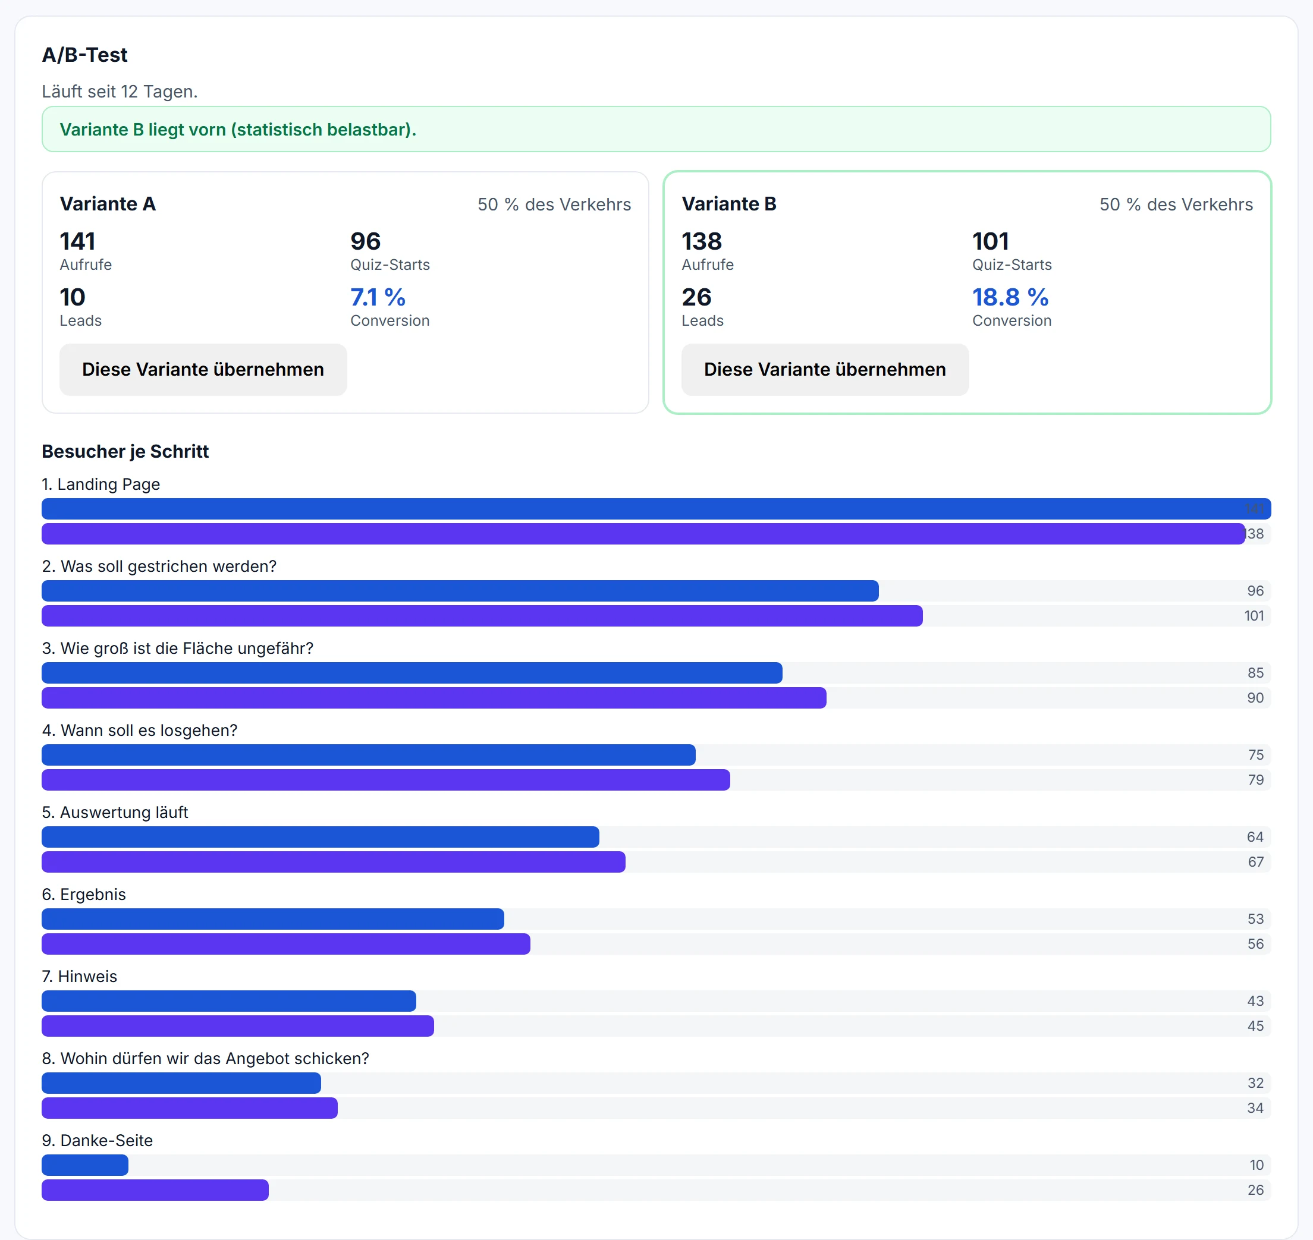
Task: Click the blue Landing Page bar
Action: [x=656, y=509]
